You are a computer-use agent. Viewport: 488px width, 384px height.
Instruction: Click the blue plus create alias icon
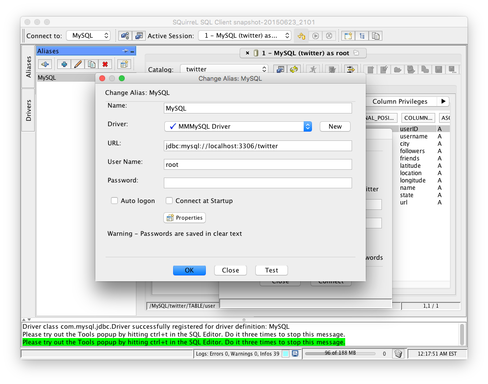pos(64,64)
